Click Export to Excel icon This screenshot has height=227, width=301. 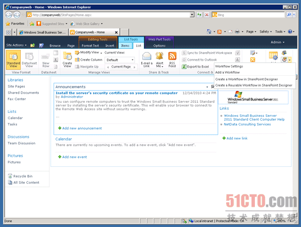tap(184, 66)
